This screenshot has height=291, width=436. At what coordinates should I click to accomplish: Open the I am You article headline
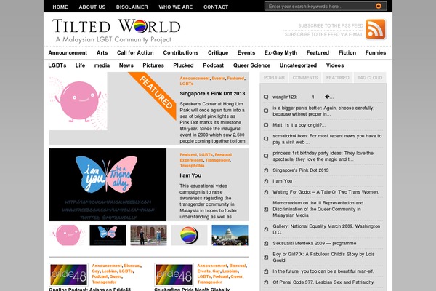[190, 175]
